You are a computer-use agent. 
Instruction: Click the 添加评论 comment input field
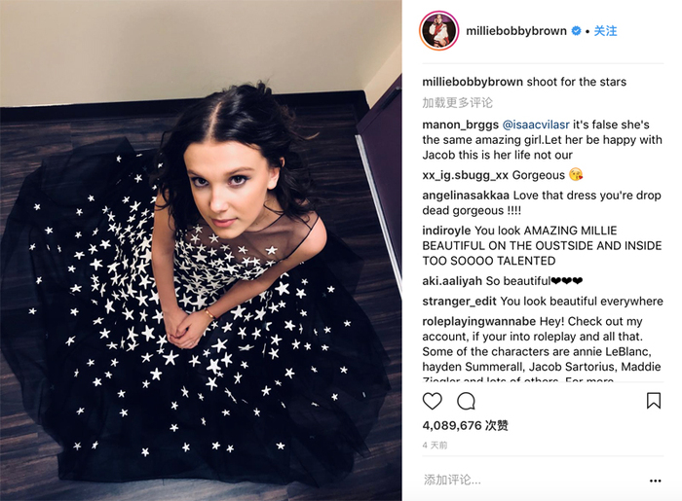533,480
